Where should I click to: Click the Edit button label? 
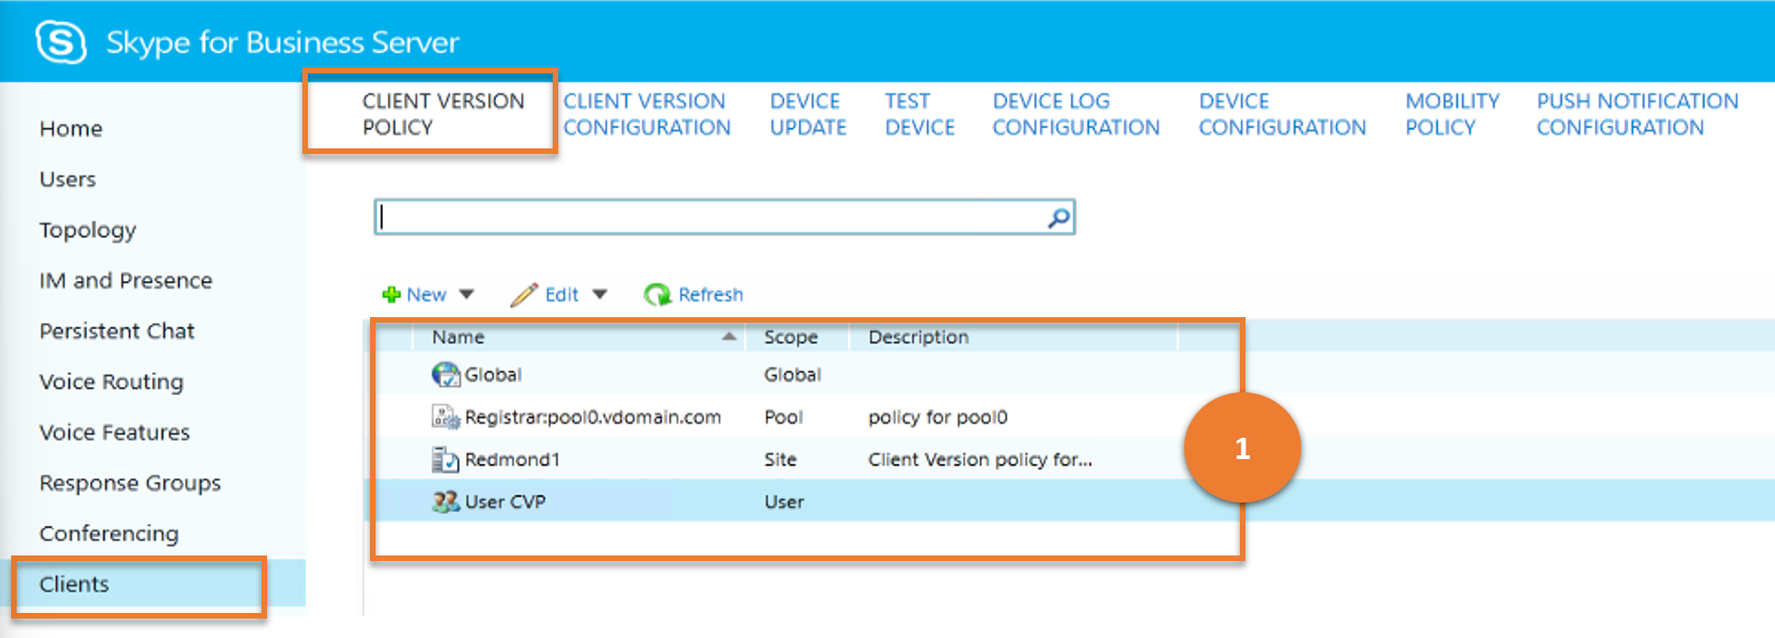[562, 295]
